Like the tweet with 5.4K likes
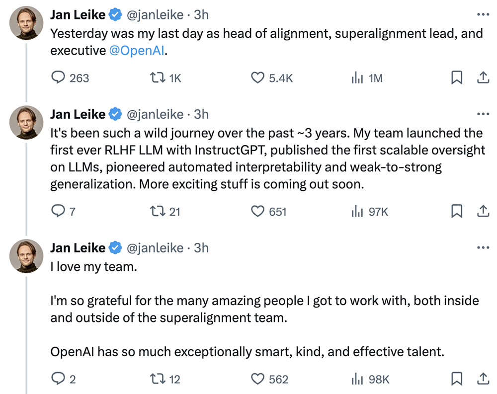The width and height of the screenshot is (497, 394). (257, 78)
